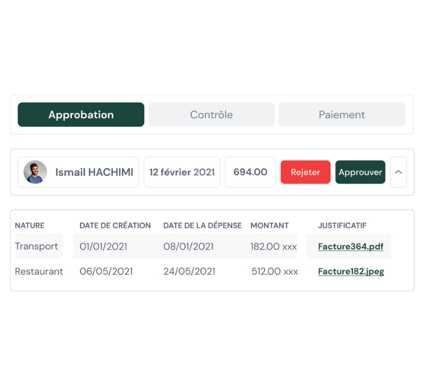Open Facture364.pdf receipt link
425x386 pixels.
pos(351,247)
